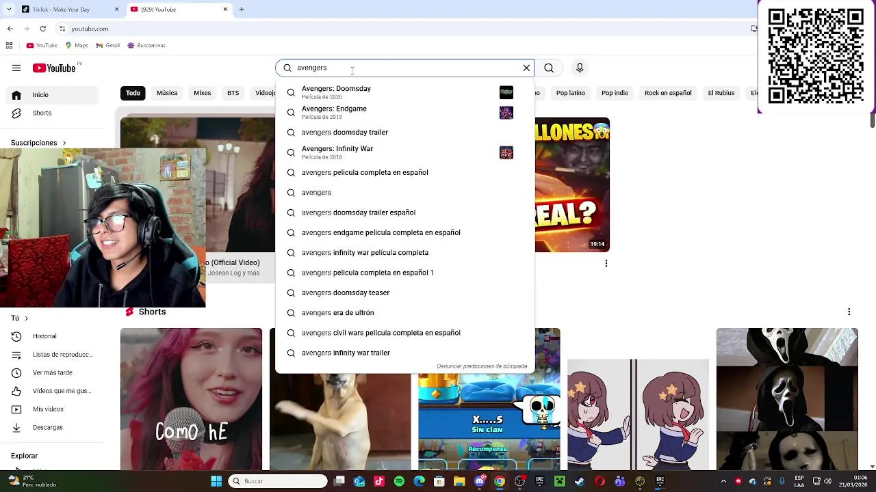Select the BTS filter chip
Viewport: 876px width, 492px height.
coord(233,93)
